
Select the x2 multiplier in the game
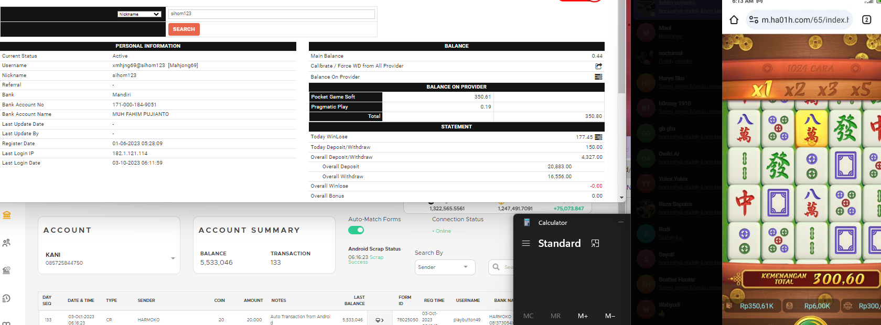[x=795, y=90]
